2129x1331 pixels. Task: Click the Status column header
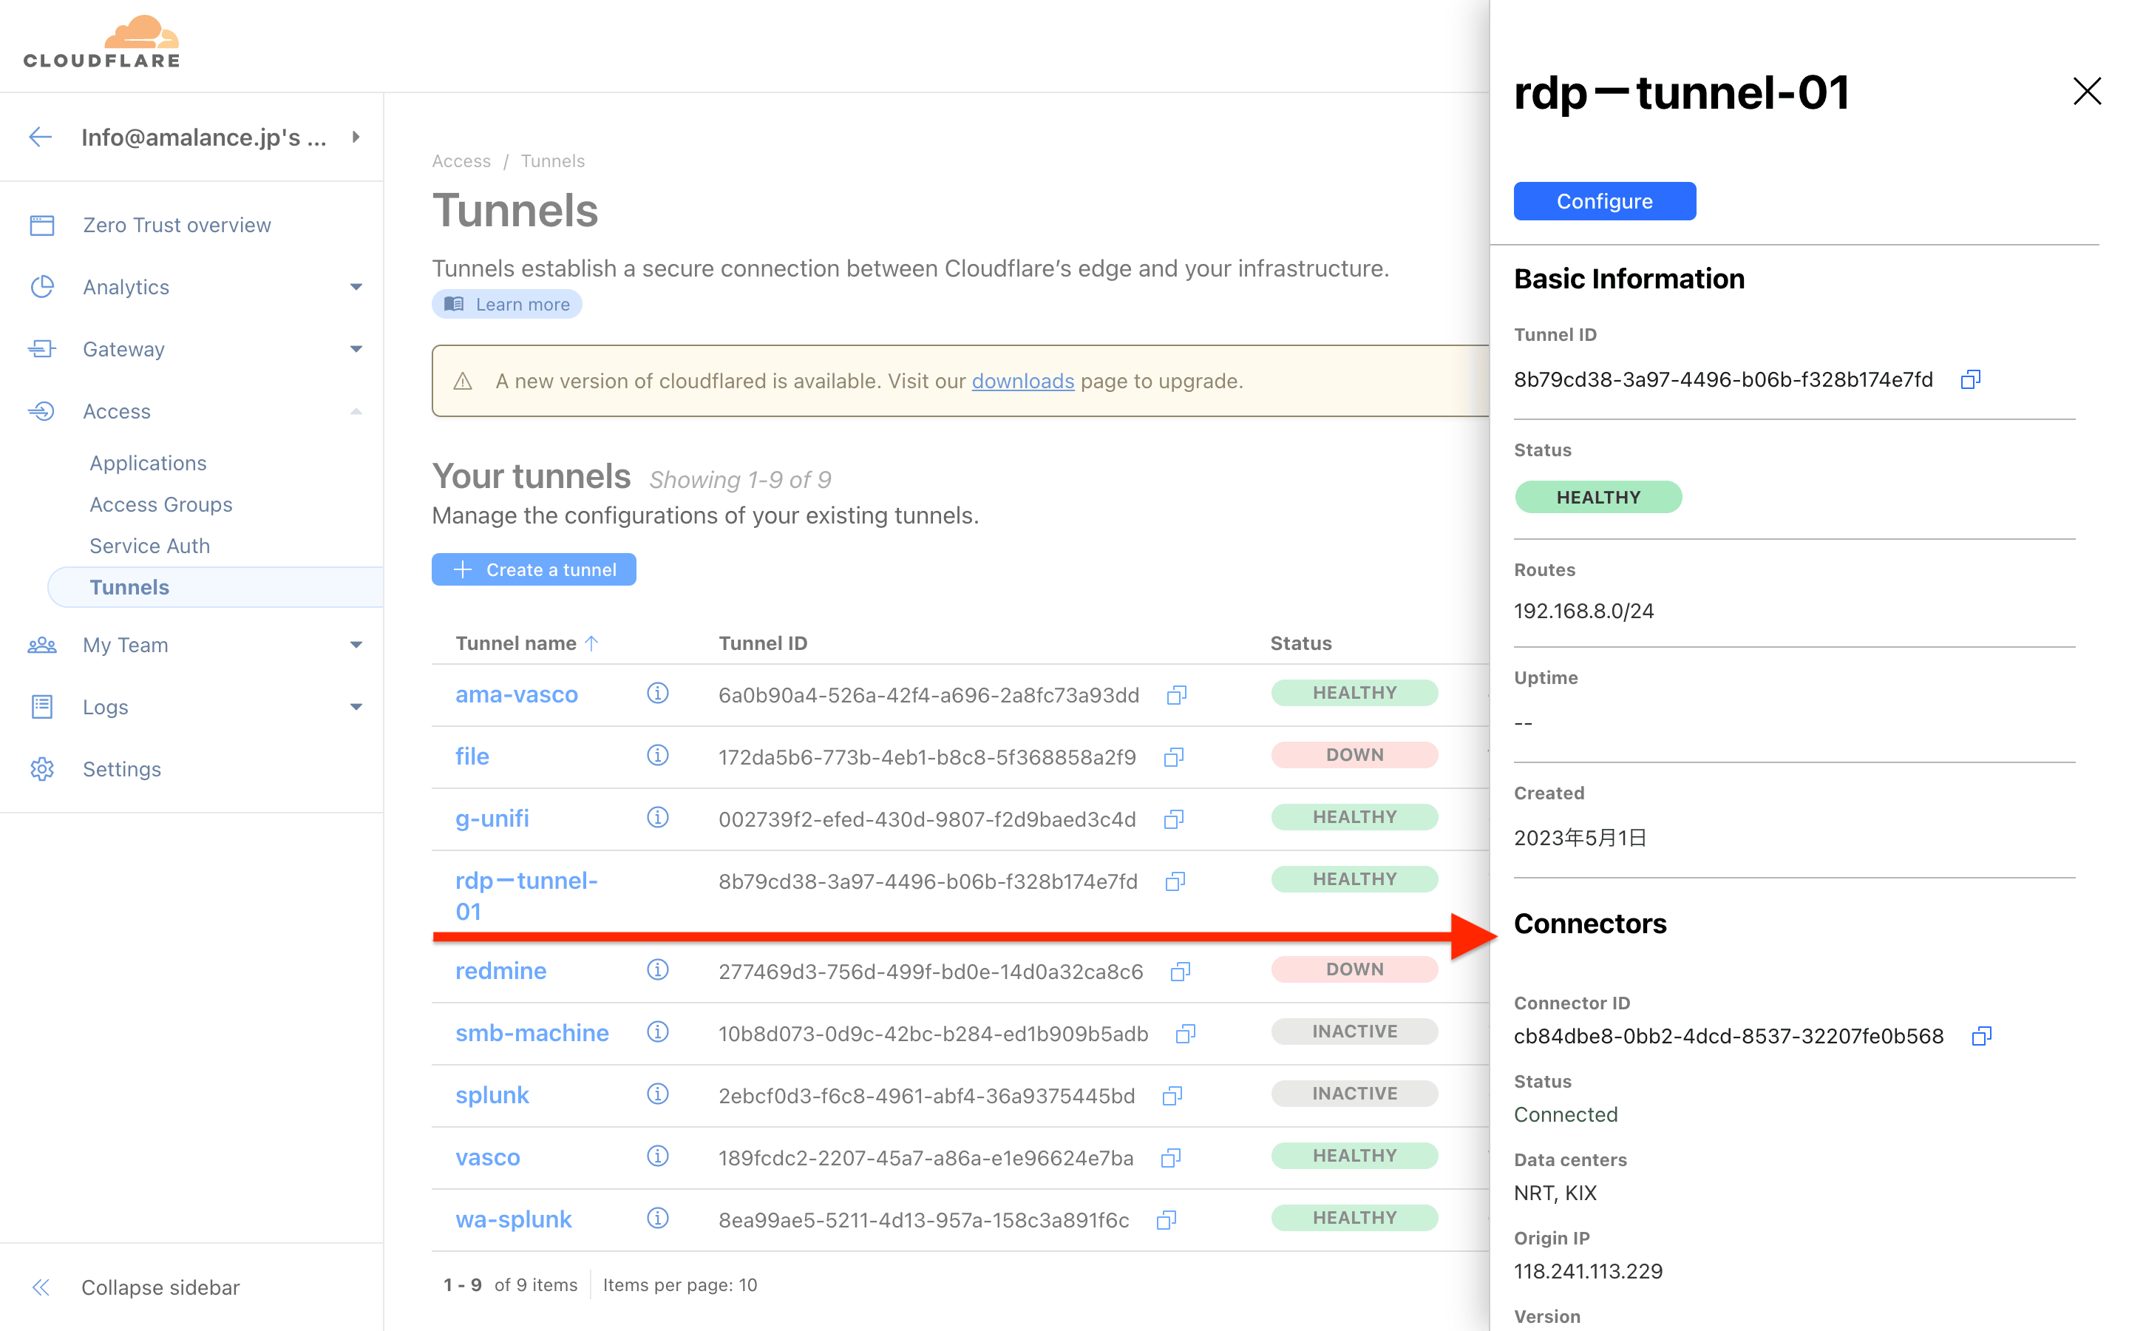(1300, 643)
